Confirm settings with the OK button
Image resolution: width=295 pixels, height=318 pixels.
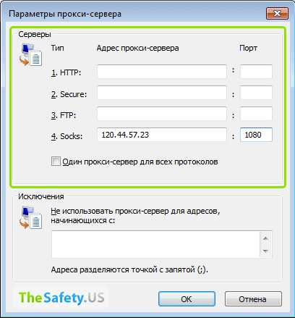click(187, 299)
